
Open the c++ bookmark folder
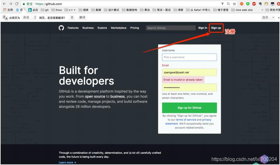pyautogui.click(x=70, y=10)
